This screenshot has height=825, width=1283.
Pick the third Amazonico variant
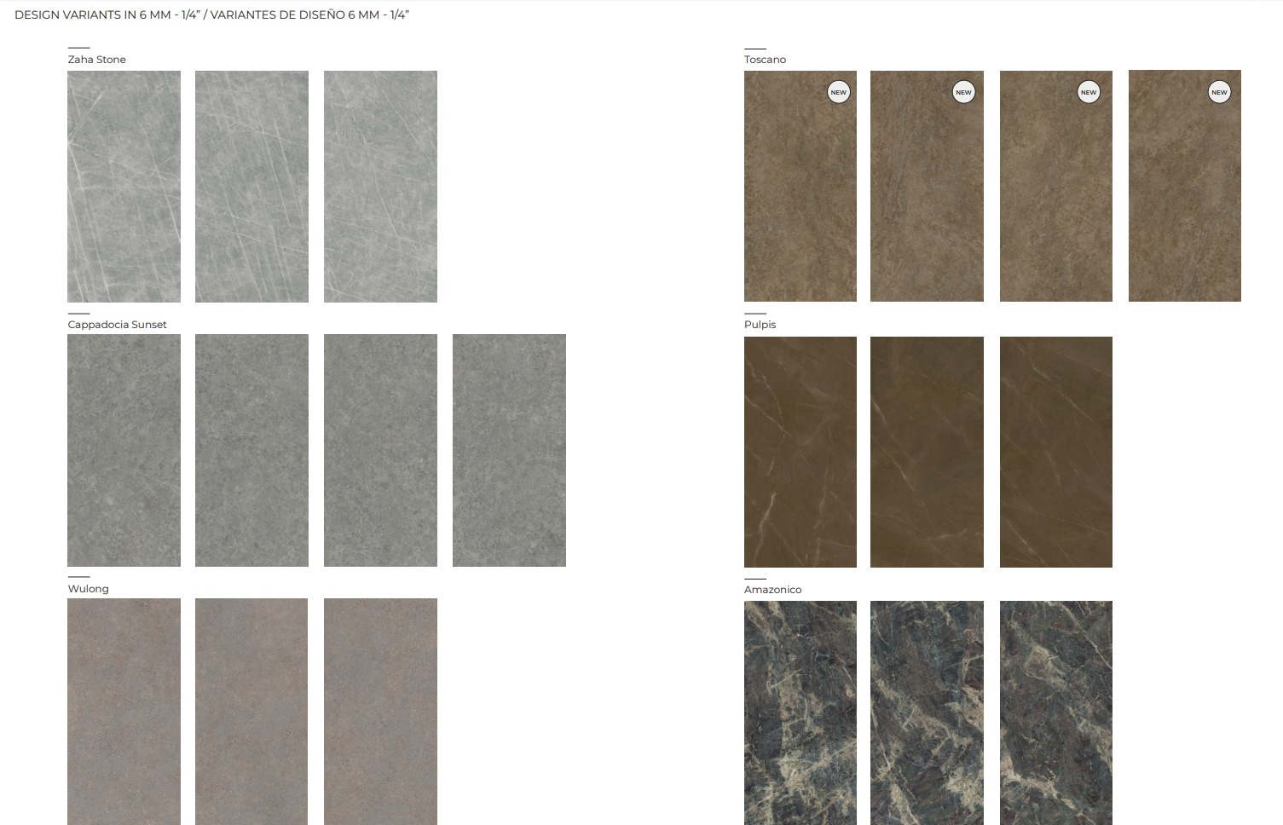[x=1056, y=712]
